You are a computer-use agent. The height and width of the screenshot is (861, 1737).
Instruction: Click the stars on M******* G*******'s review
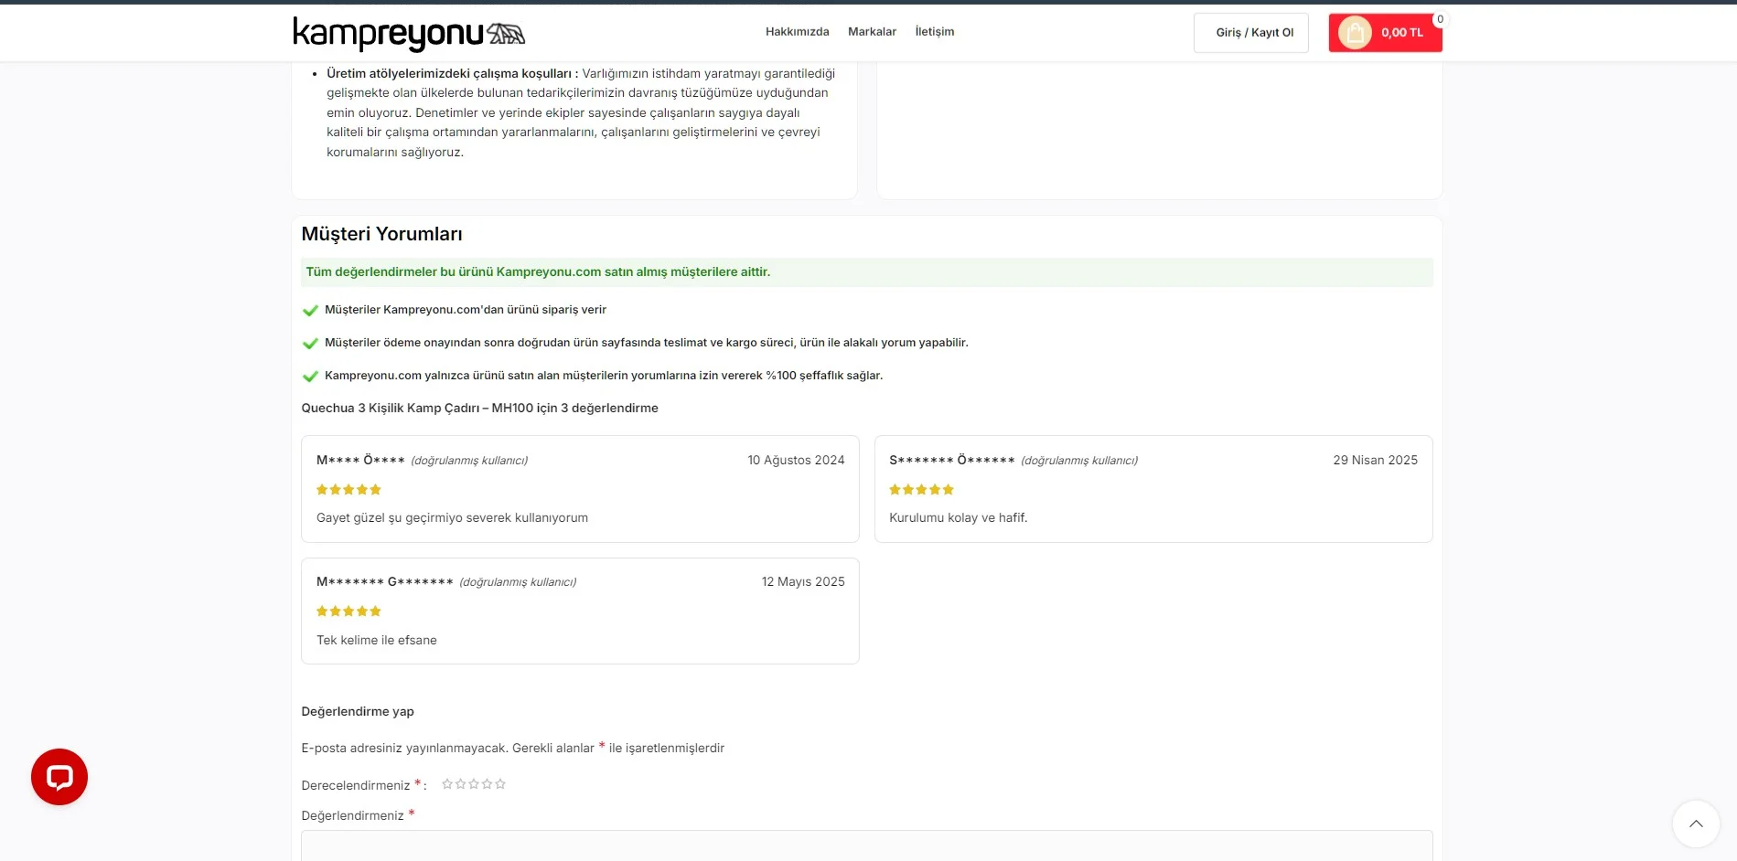coord(348,611)
